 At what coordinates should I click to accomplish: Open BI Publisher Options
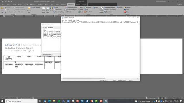coord(127,7)
